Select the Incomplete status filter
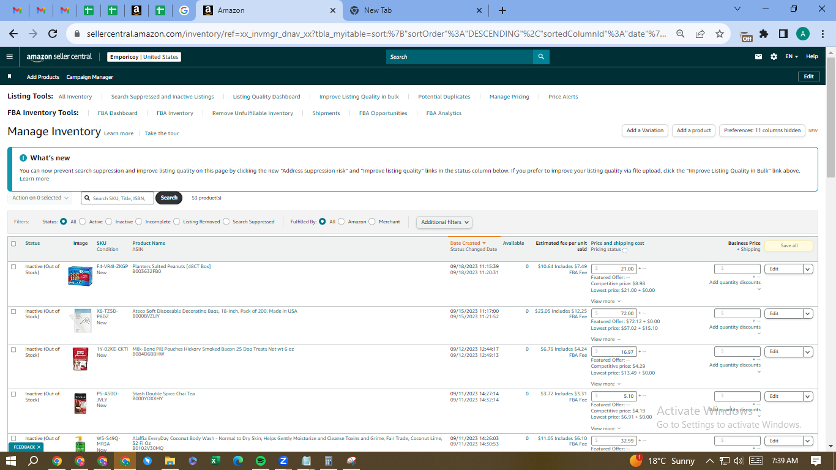 (139, 222)
